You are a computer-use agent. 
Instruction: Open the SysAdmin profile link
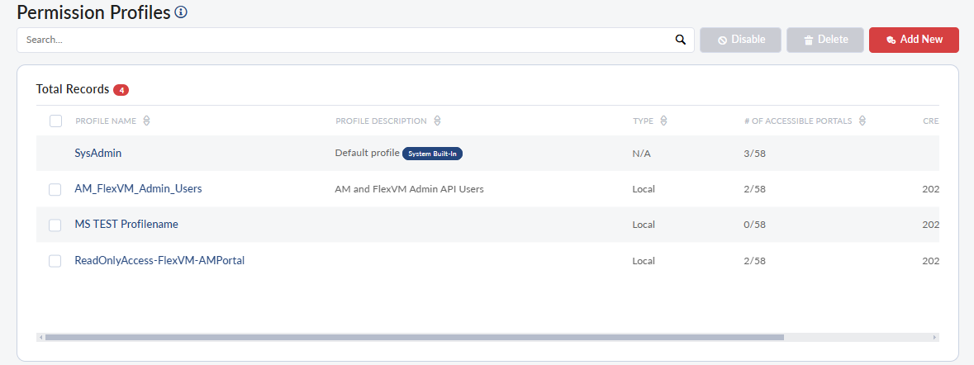click(x=98, y=153)
